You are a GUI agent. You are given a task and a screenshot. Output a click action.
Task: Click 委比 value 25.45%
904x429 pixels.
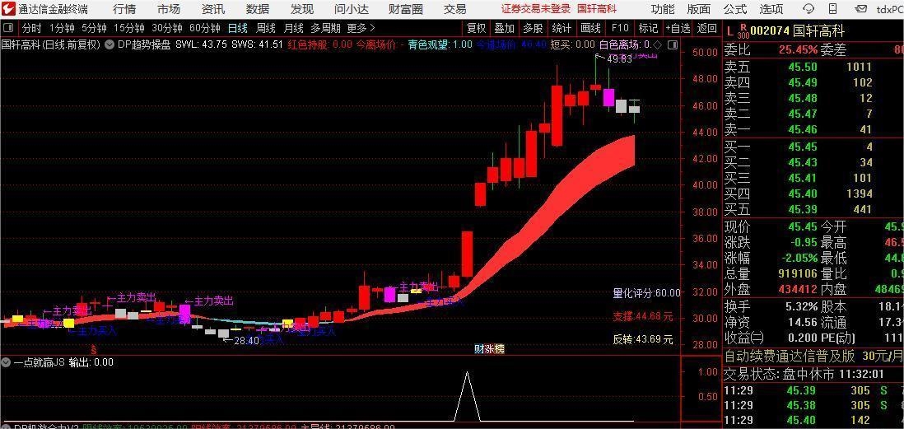point(798,51)
